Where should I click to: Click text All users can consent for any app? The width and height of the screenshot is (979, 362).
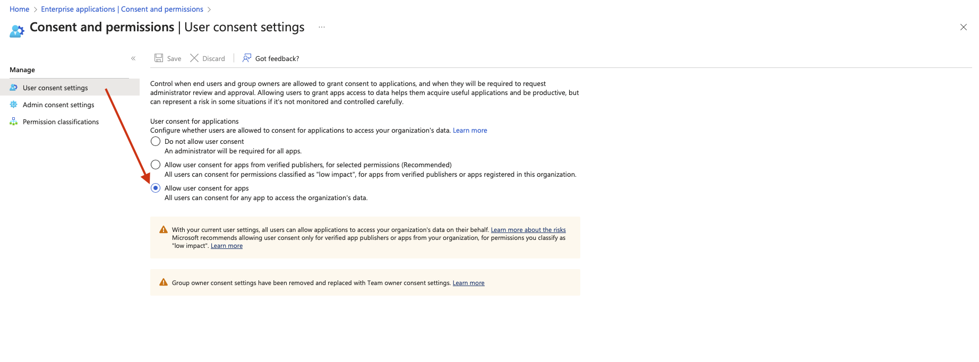click(266, 198)
